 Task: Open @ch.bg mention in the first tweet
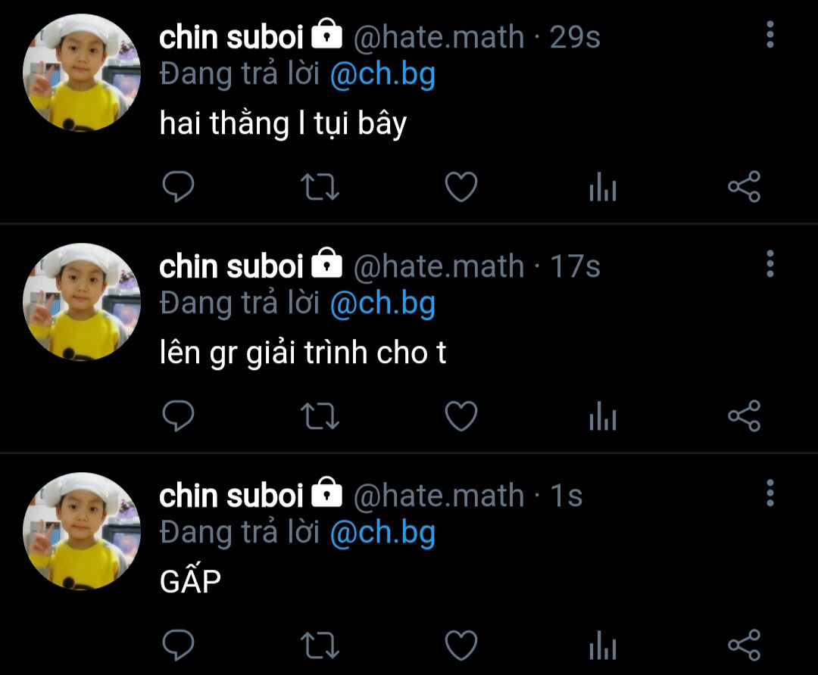pos(383,74)
